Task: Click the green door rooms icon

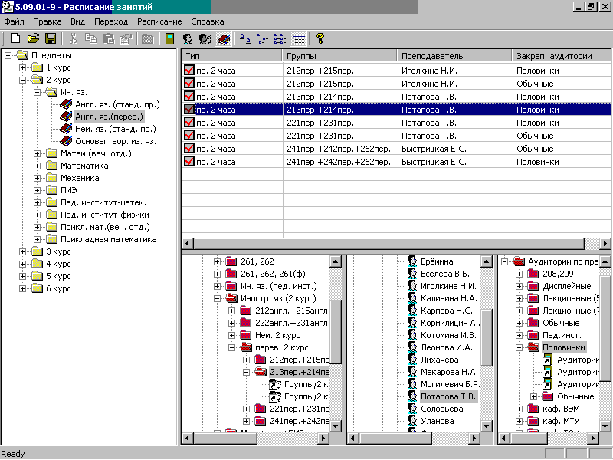Action: tap(169, 38)
